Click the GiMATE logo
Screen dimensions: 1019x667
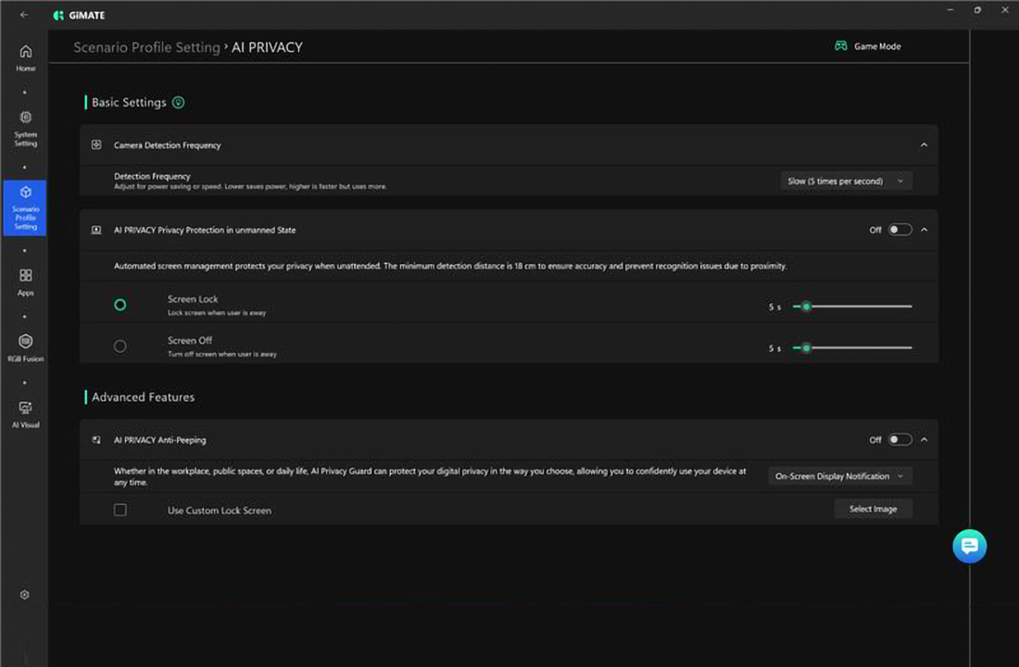(x=79, y=15)
